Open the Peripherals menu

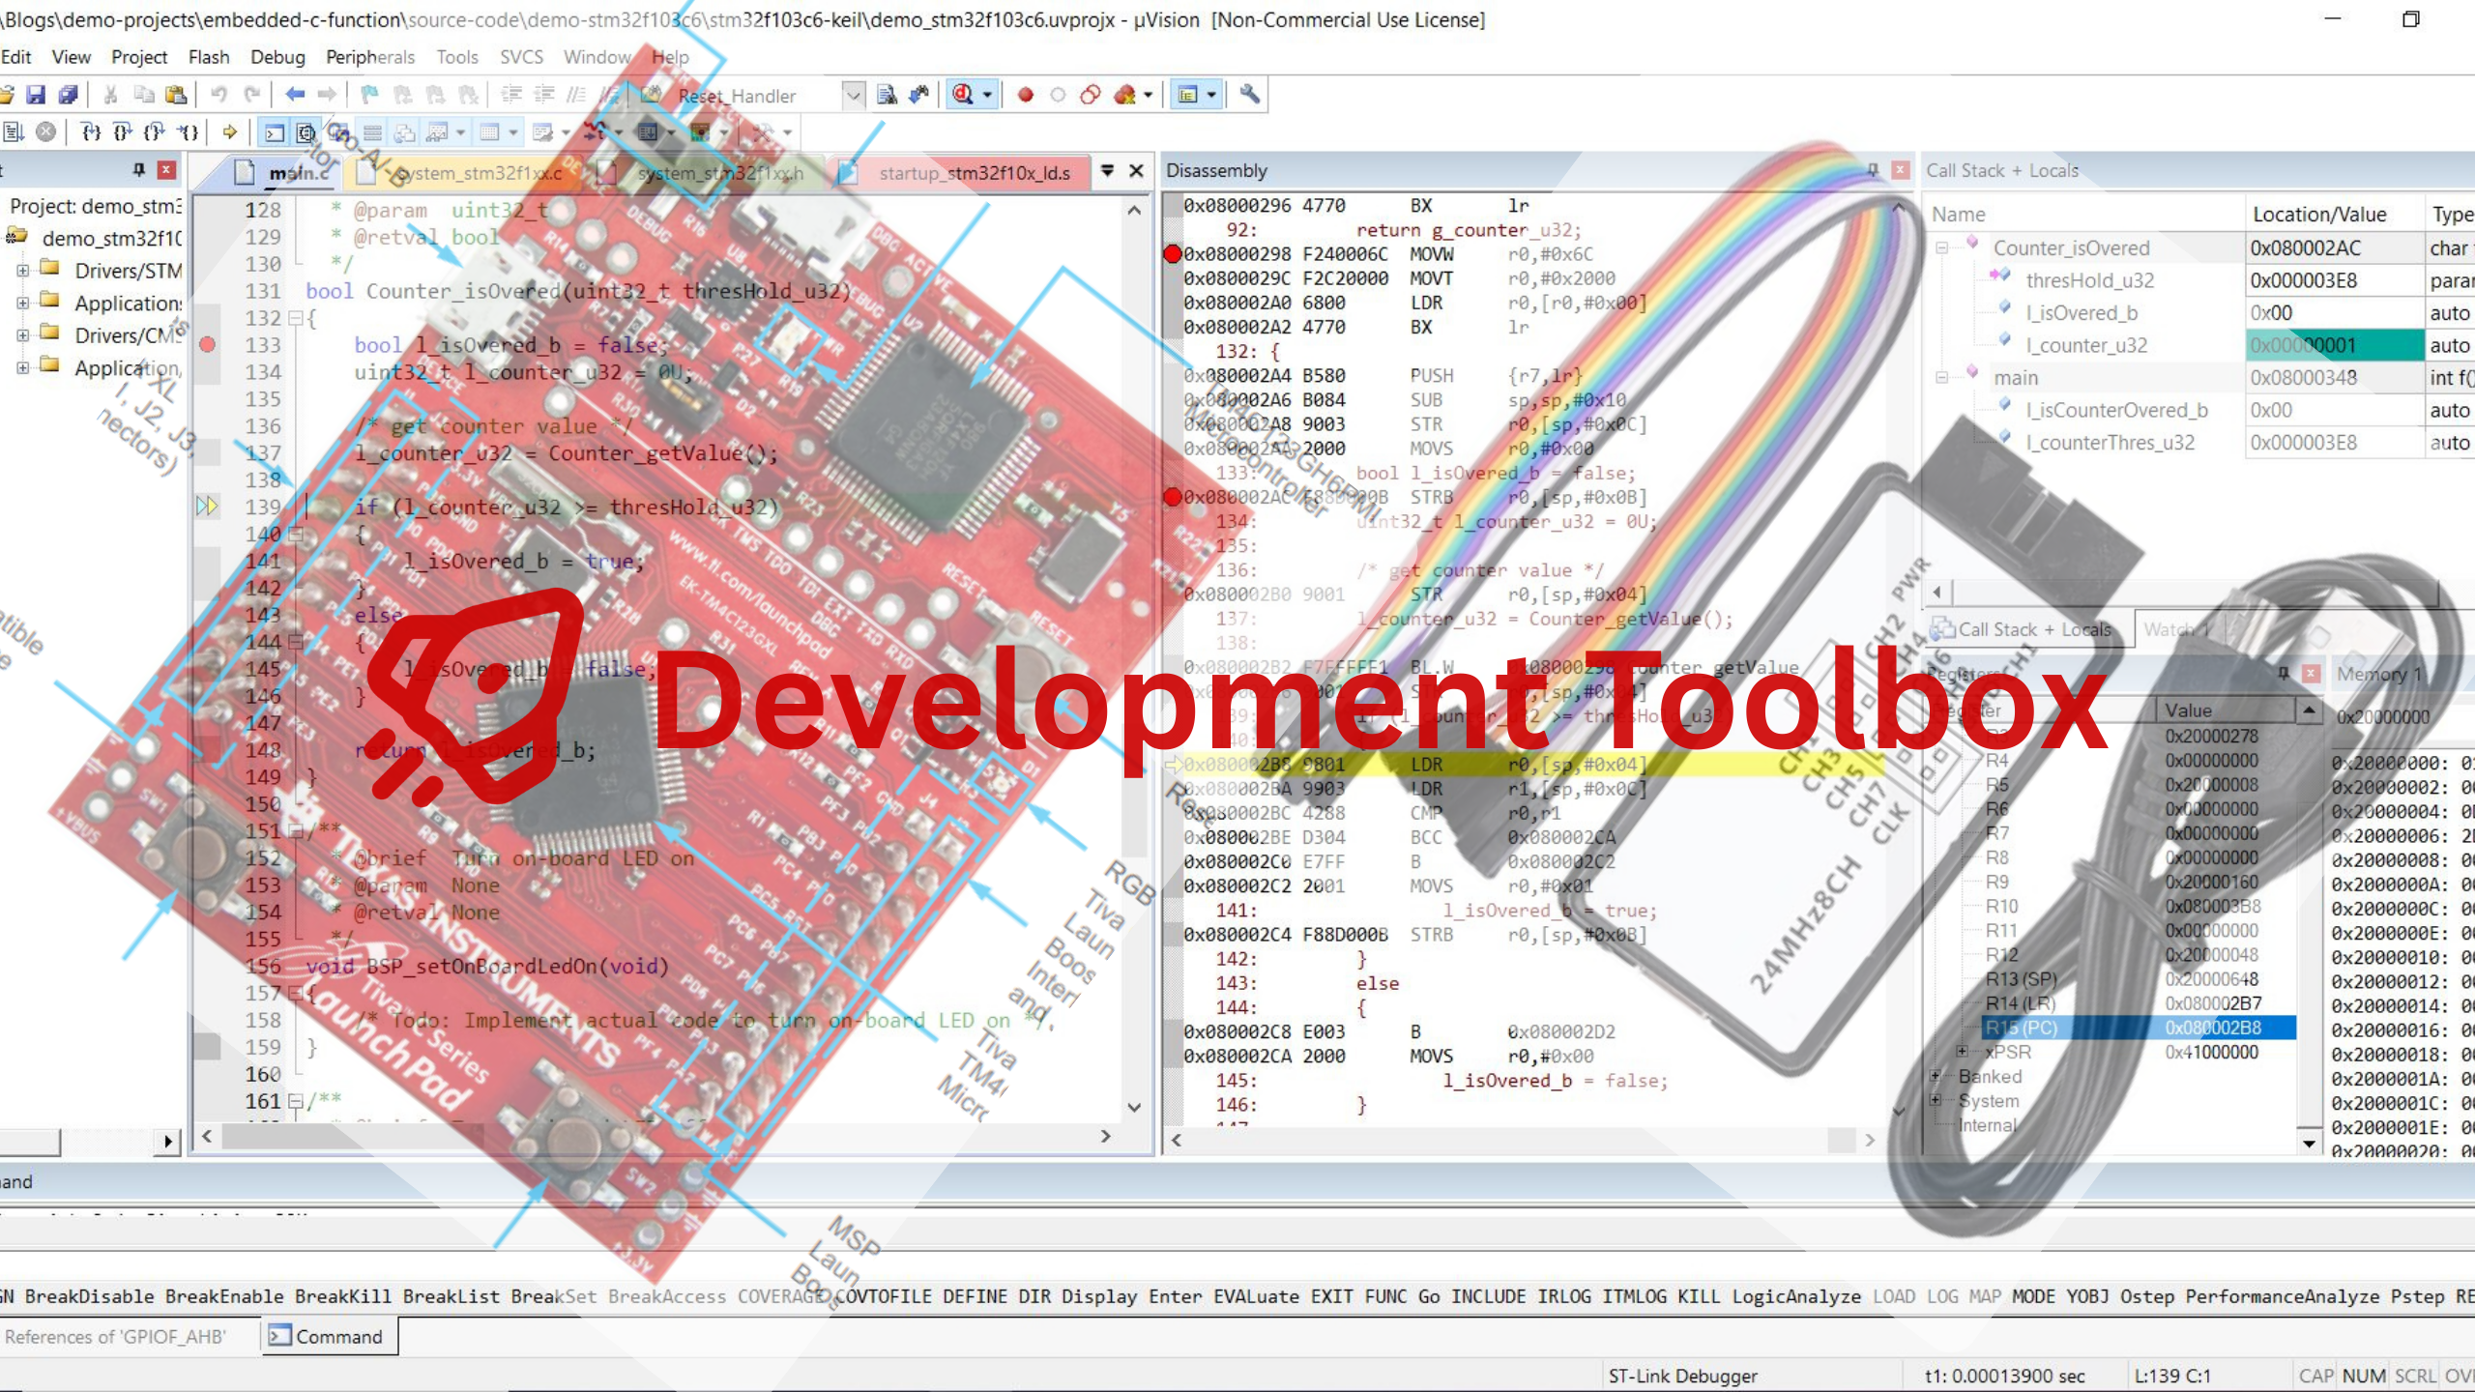[x=369, y=57]
